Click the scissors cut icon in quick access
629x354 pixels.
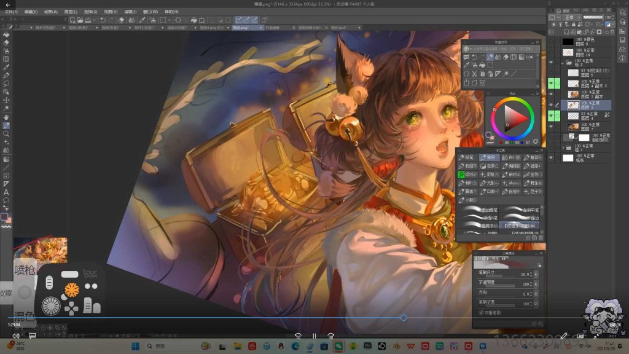coord(474,74)
